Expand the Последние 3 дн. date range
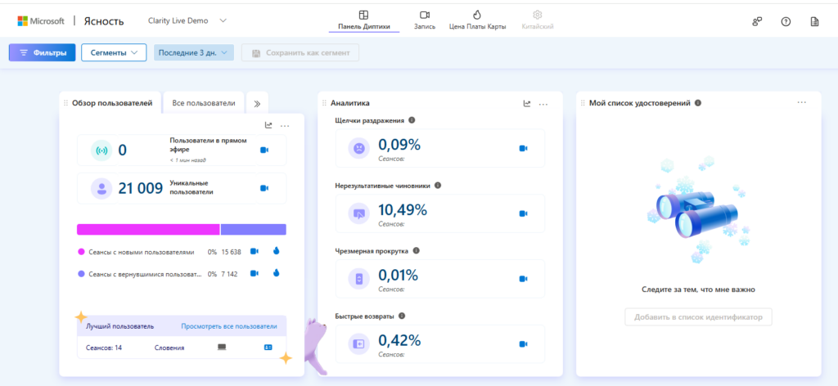 pyautogui.click(x=193, y=53)
